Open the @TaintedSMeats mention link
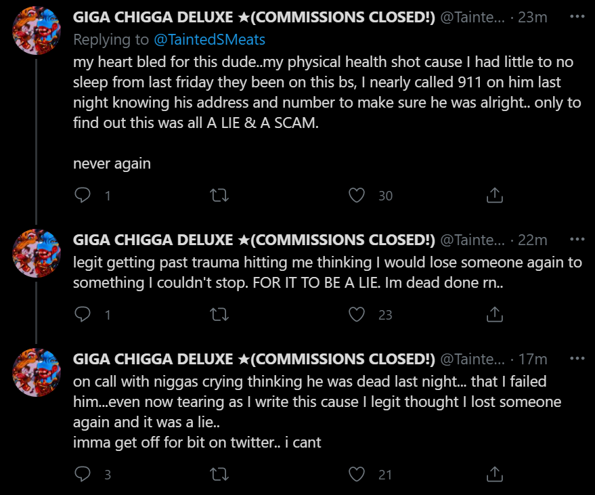 tap(209, 39)
